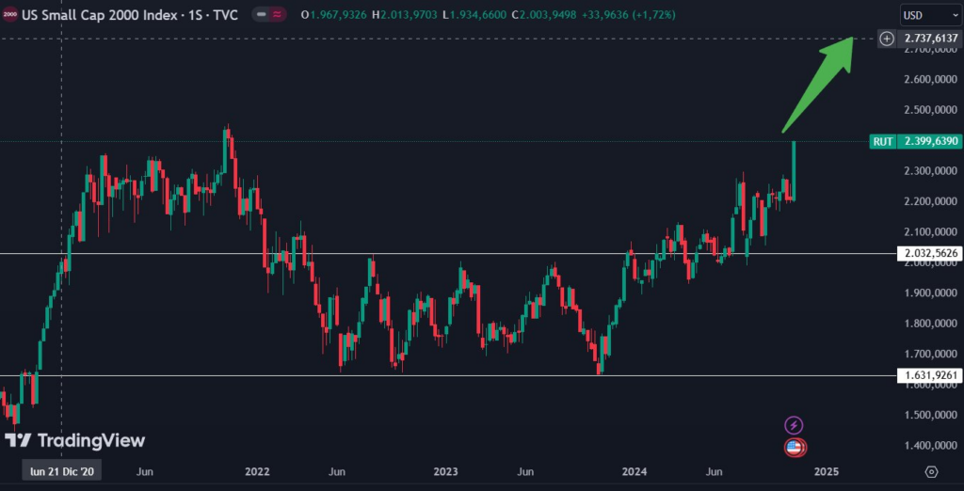Click the 1.700,0000 price axis label

click(x=930, y=354)
